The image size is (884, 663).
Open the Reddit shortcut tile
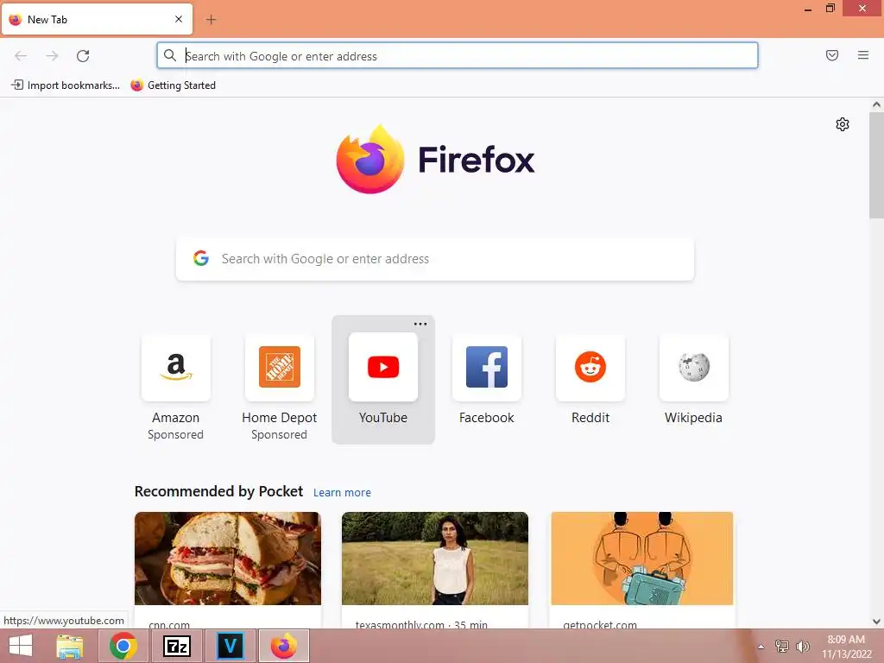click(590, 368)
